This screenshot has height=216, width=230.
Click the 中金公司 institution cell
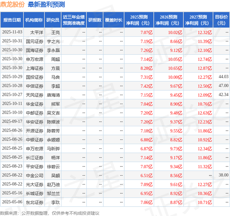(34, 175)
